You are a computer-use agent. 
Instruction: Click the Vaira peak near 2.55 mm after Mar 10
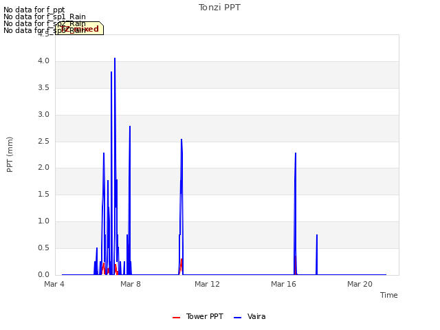click(181, 140)
